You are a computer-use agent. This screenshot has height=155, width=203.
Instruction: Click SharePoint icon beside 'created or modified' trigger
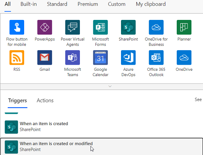[x=11, y=147]
